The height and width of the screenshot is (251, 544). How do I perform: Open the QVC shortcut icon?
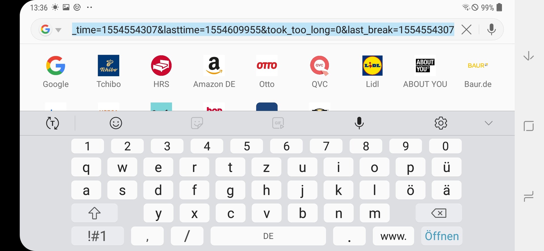[320, 66]
